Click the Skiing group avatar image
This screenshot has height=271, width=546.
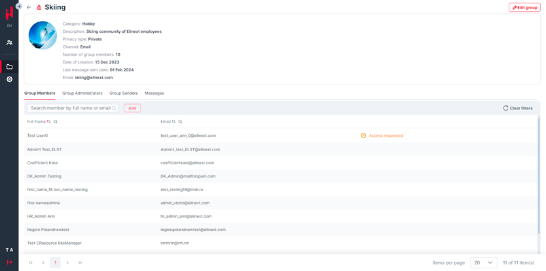click(43, 35)
